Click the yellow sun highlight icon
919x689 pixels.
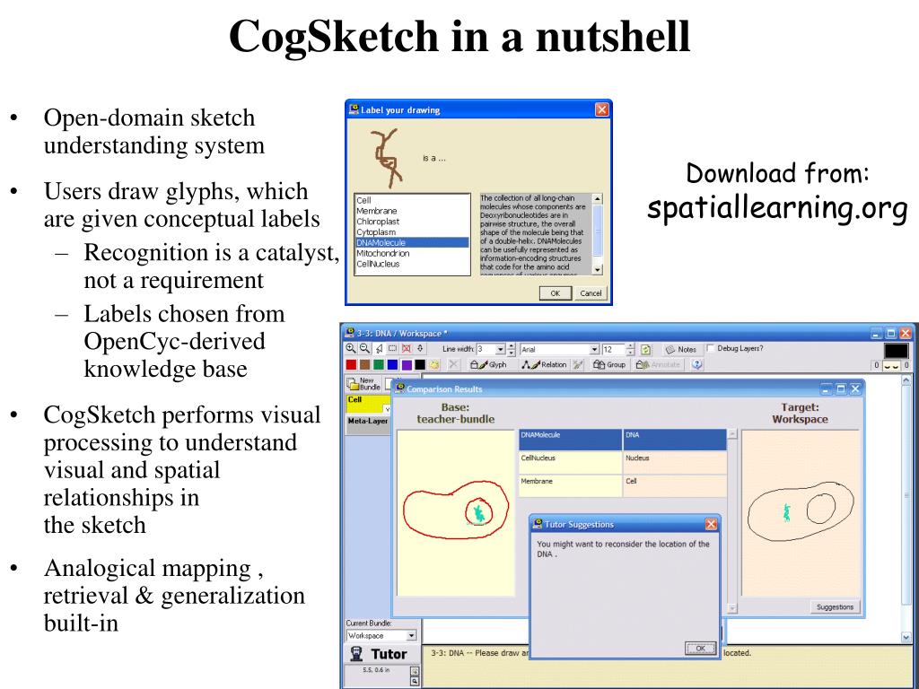pos(434,365)
